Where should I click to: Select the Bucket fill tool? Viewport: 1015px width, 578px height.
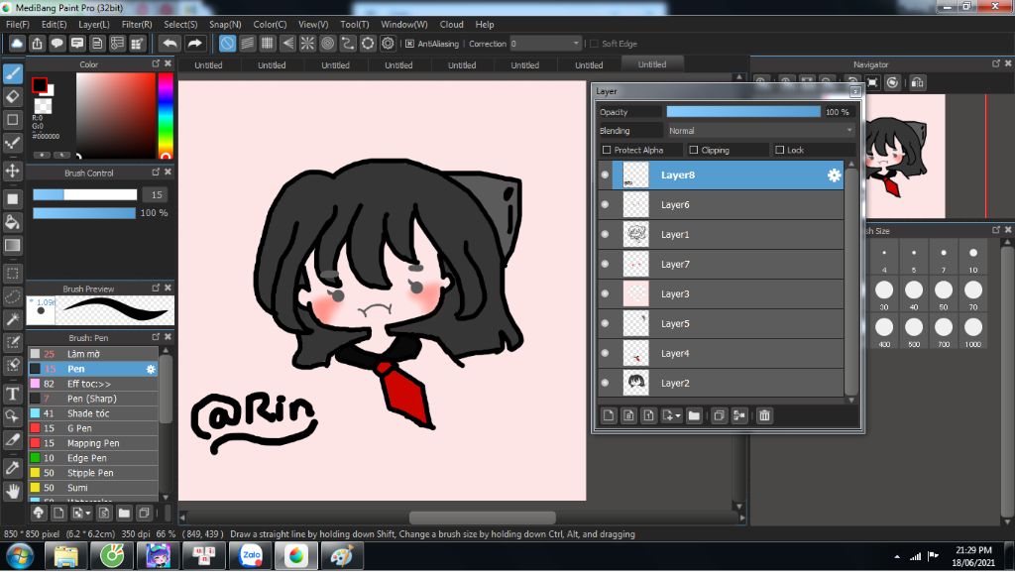13,221
